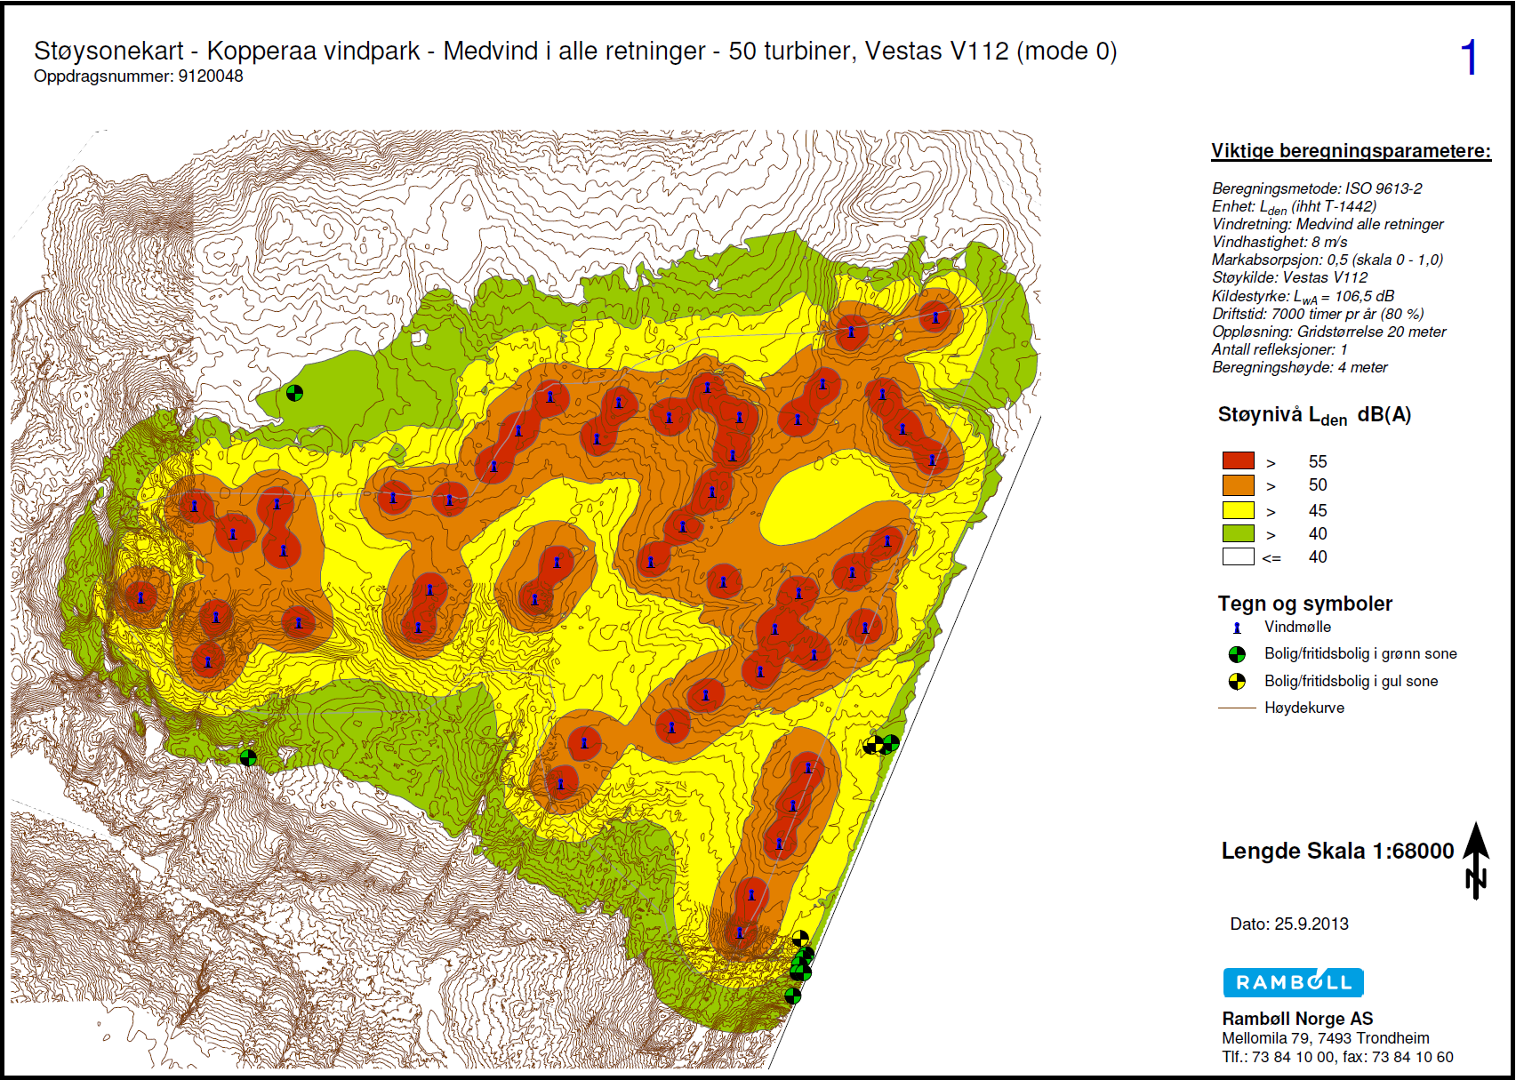The image size is (1516, 1080).
Task: Select the yellow zone dwelling legend symbol
Action: tap(1237, 682)
